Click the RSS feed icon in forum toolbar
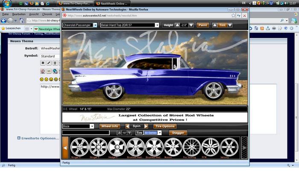The height and width of the screenshot is (179, 299). (x=262, y=29)
